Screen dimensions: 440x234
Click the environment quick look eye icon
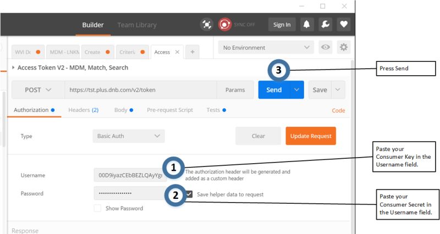pyautogui.click(x=326, y=47)
